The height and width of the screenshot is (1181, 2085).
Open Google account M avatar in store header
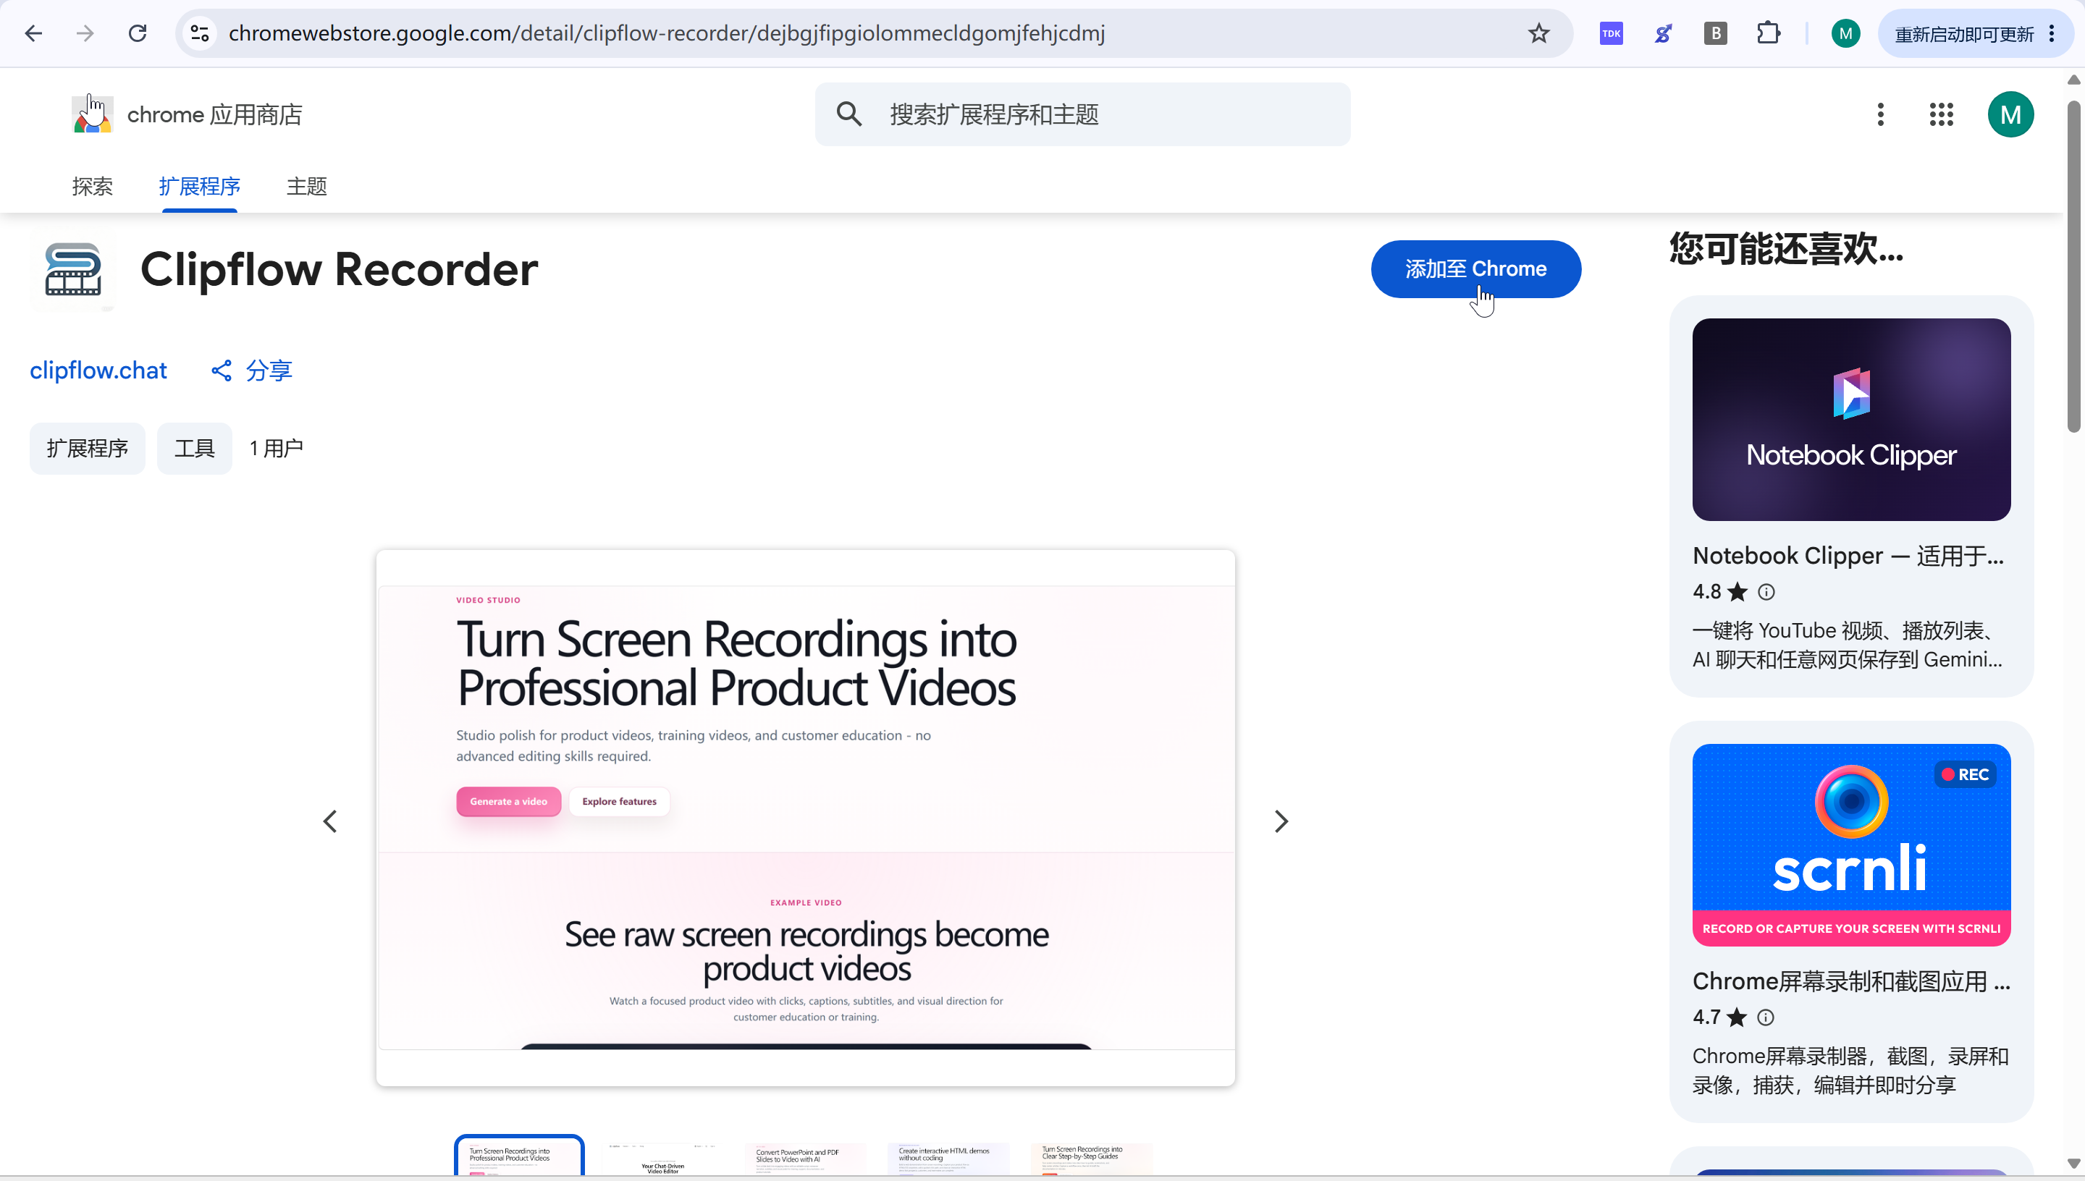tap(2010, 114)
